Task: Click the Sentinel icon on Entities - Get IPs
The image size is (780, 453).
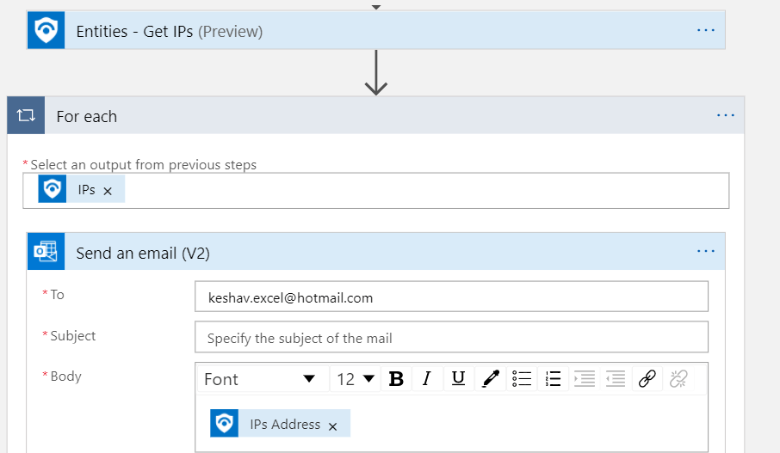Action: [x=46, y=31]
